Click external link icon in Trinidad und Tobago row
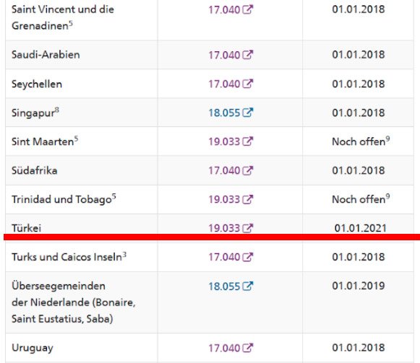This screenshot has height=363, width=420. 247,199
